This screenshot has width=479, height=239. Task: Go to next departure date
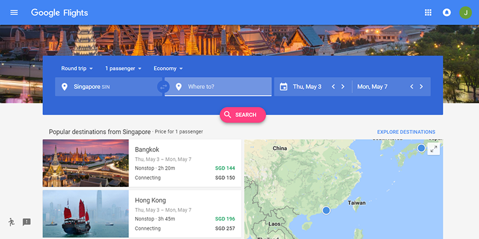click(342, 87)
